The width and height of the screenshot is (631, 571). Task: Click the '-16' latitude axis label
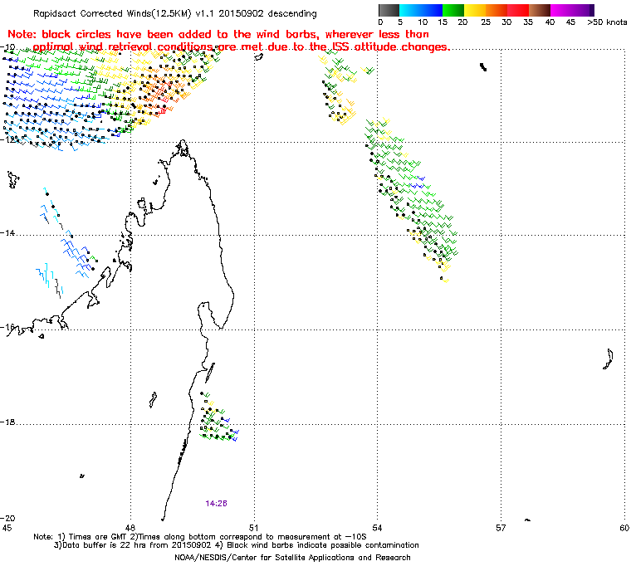tap(8, 327)
